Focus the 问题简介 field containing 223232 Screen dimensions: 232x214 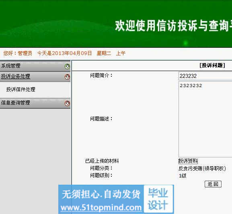tap(205, 76)
